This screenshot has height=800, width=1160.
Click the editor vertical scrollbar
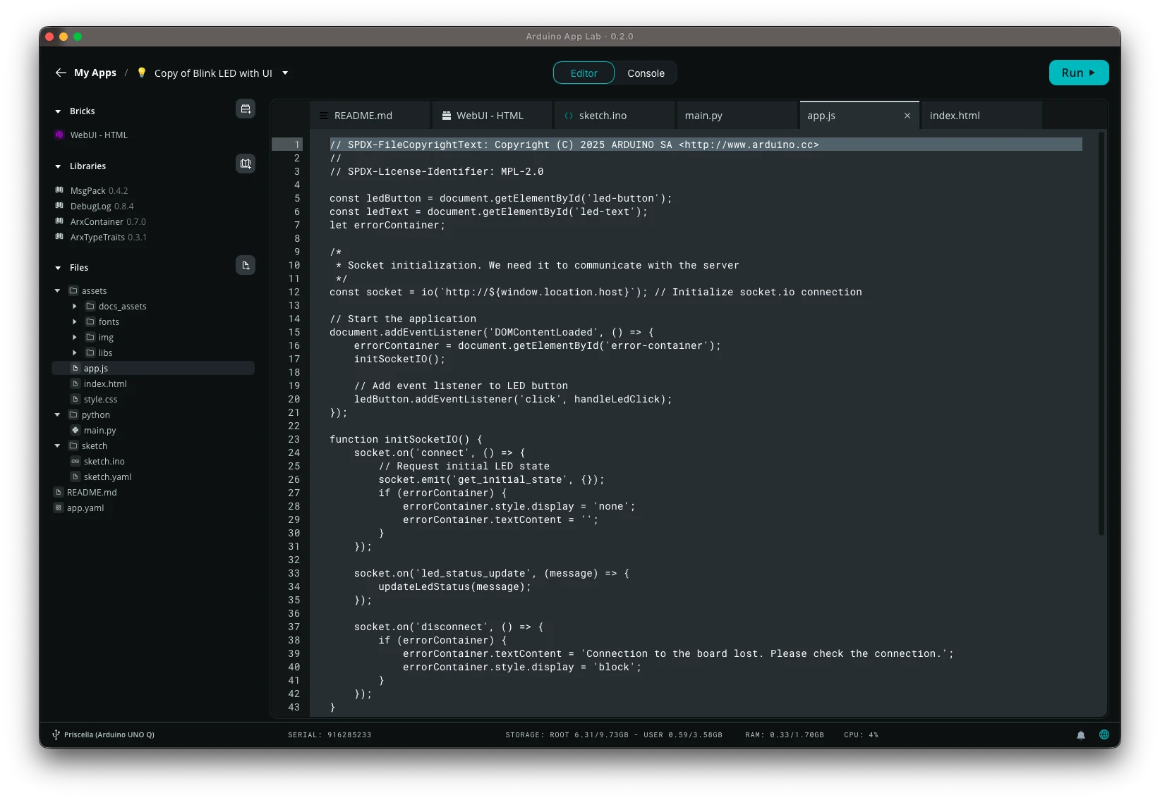point(1100,331)
